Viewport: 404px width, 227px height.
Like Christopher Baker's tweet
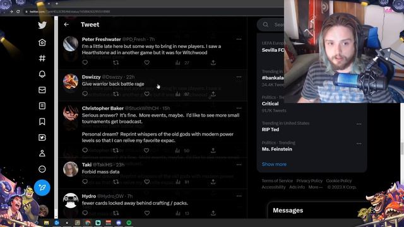146,150
